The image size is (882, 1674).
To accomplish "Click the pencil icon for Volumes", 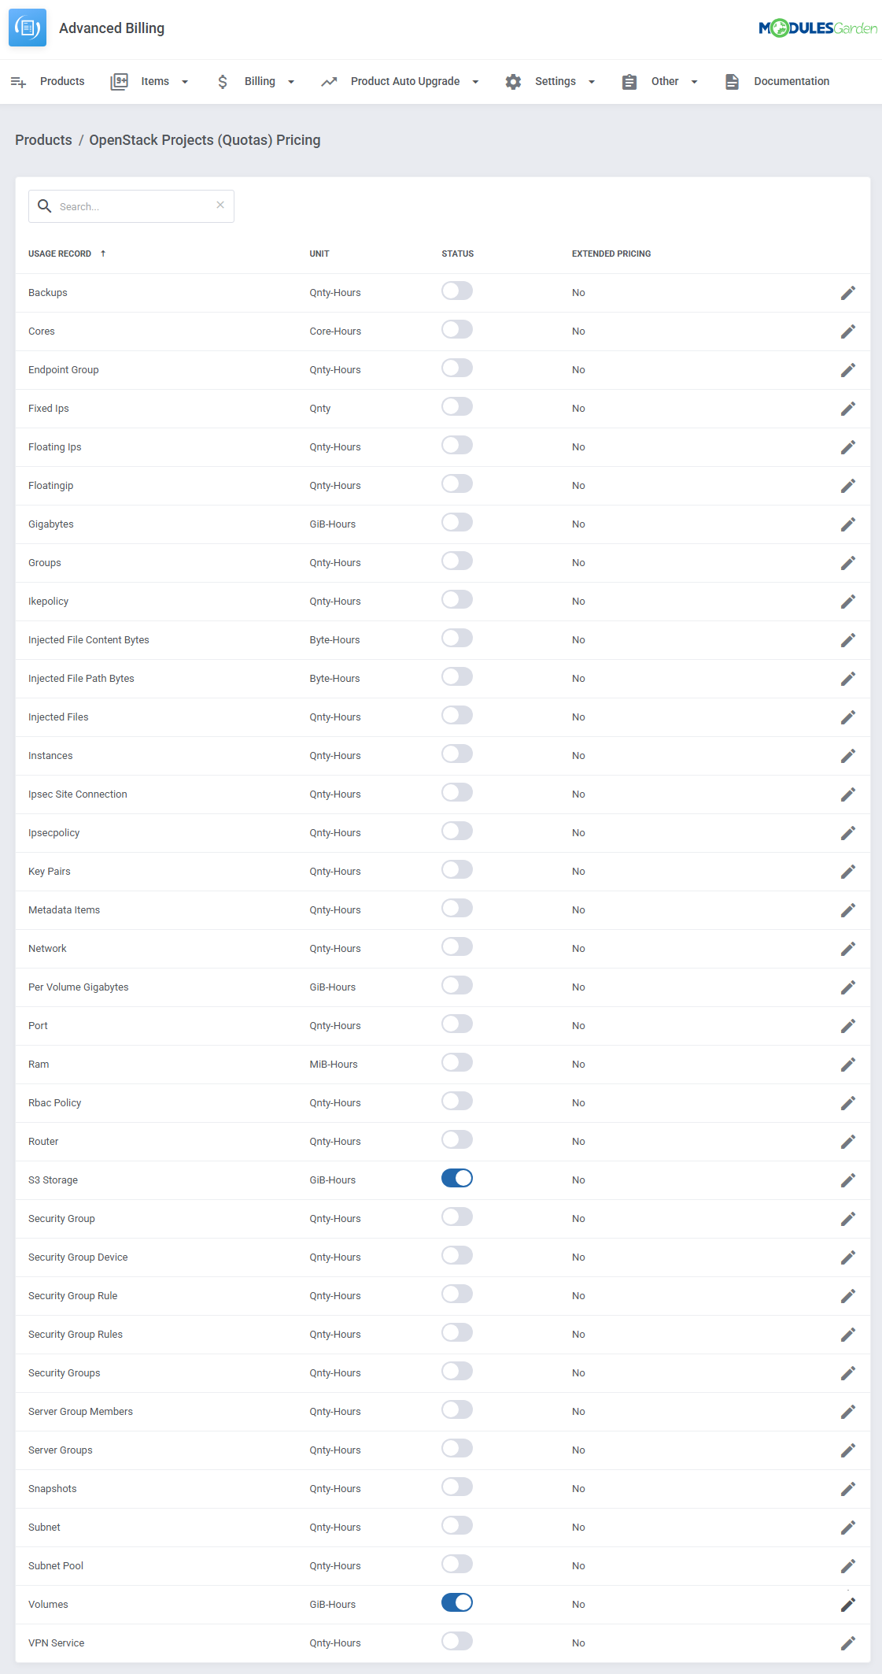I will coord(847,1605).
